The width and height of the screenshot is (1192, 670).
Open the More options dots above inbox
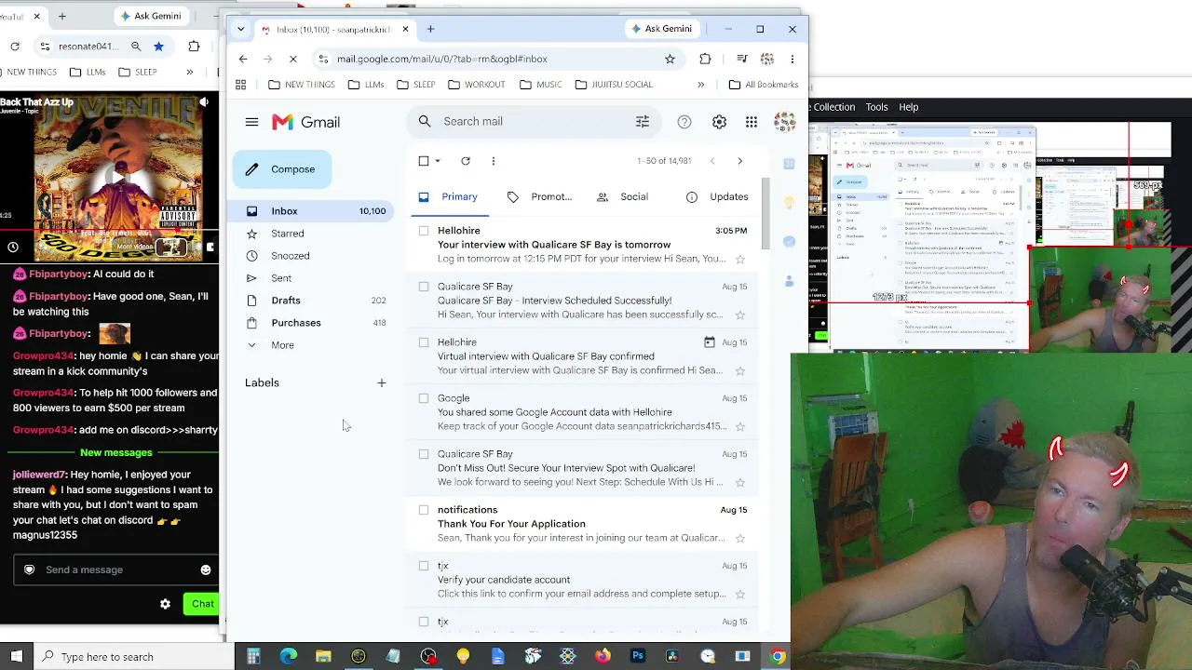click(494, 161)
